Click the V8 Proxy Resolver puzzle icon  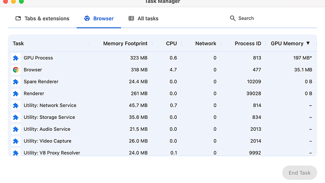[x=16, y=152]
